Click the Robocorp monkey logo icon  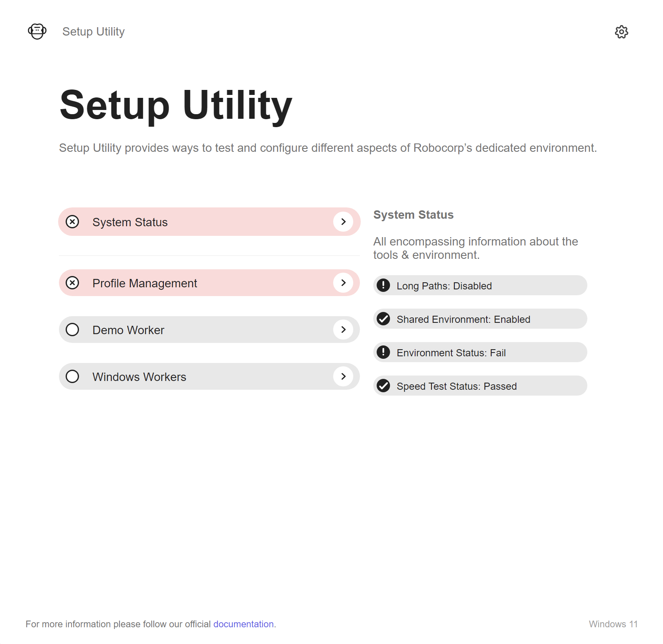tap(37, 31)
